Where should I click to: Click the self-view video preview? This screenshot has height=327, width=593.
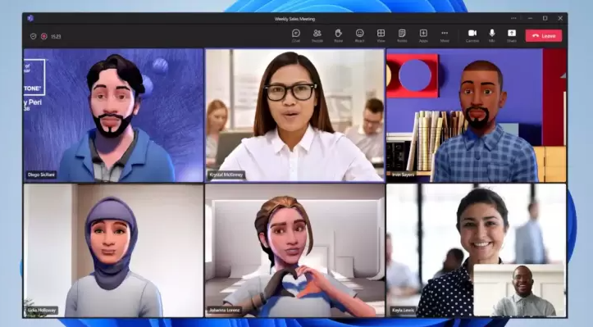(x=519, y=290)
